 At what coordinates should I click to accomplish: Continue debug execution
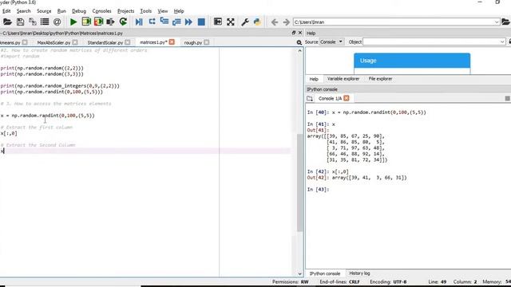coord(188,22)
